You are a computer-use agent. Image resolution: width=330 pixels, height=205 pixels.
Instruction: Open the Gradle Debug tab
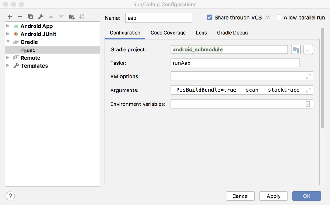232,33
